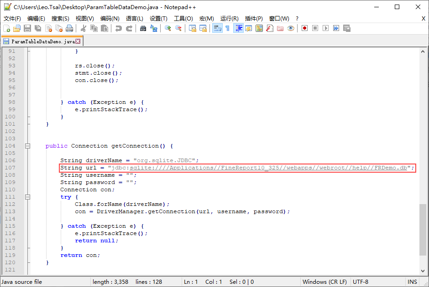Save the current file
The height and width of the screenshot is (287, 429).
pos(27,28)
